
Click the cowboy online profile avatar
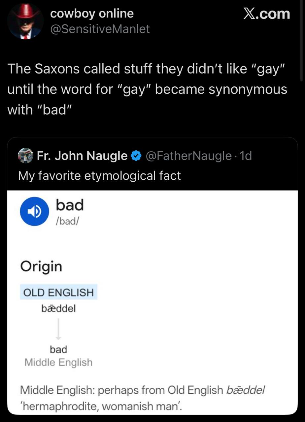(25, 22)
